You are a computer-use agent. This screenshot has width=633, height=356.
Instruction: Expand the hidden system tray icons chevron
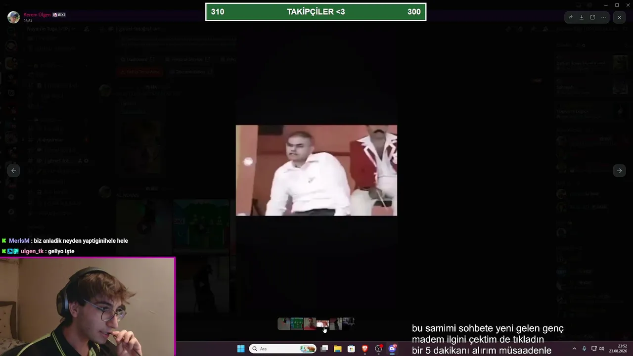click(x=574, y=349)
